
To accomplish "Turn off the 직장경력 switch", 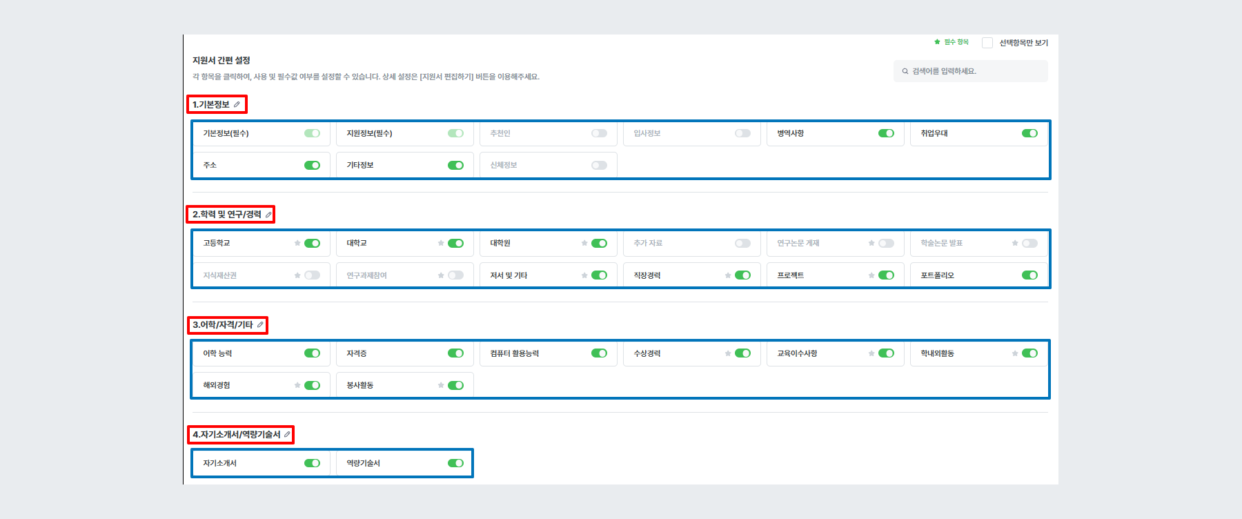I will click(743, 275).
